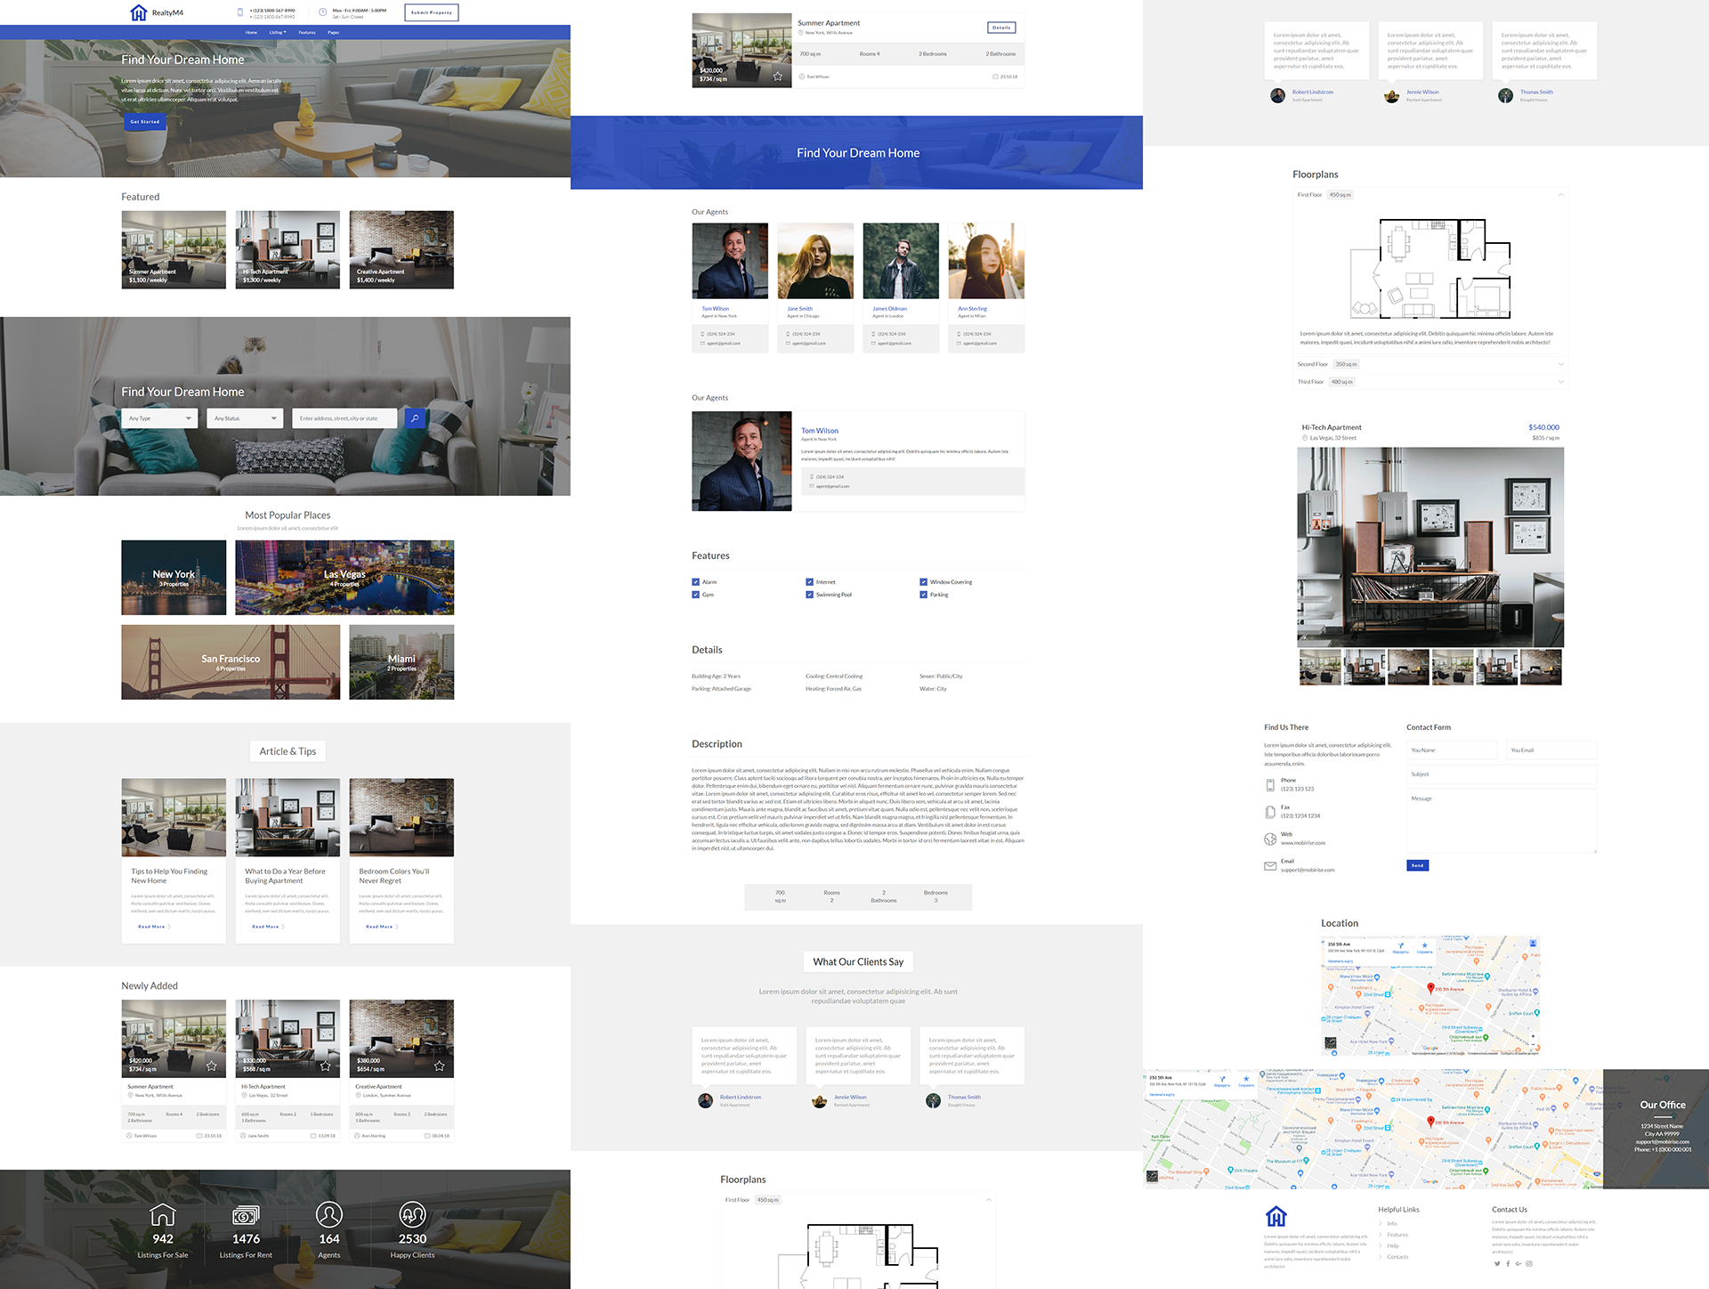Open the Any Type dropdown
Screen dimensions: 1709x1289
coord(159,418)
